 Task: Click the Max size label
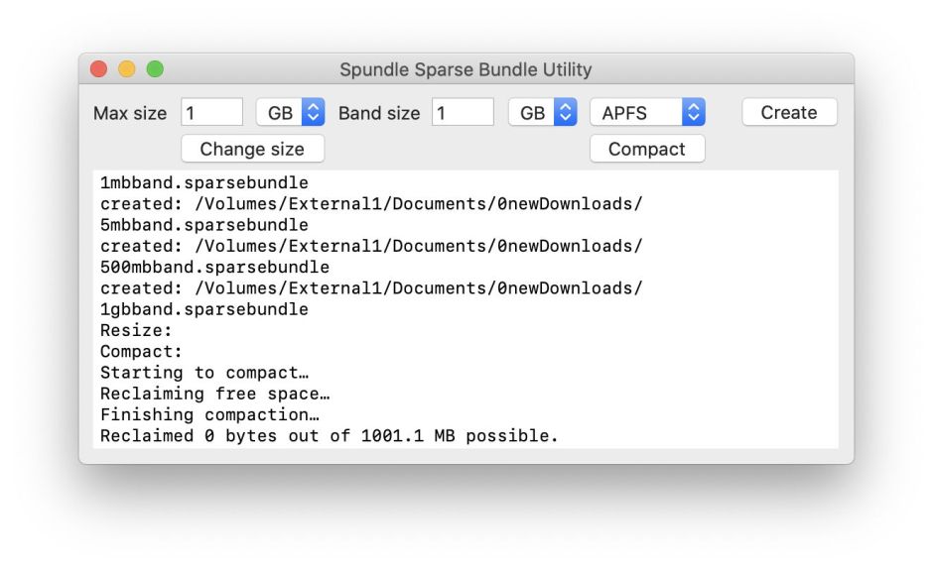click(130, 113)
